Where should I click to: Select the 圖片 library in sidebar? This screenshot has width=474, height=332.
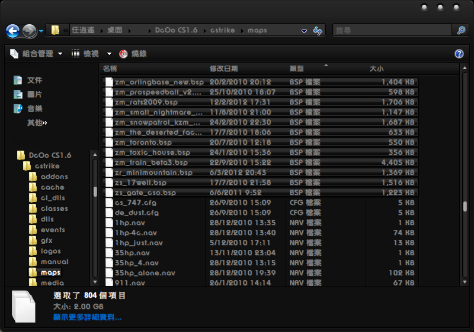[x=34, y=95]
